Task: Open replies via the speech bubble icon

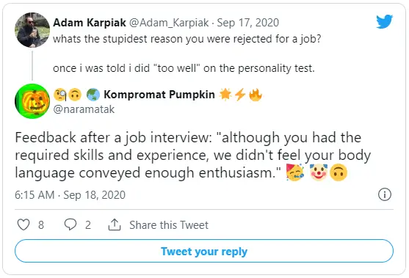Action: [70, 224]
